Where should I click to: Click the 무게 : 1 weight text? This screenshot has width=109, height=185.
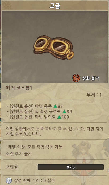94,95
